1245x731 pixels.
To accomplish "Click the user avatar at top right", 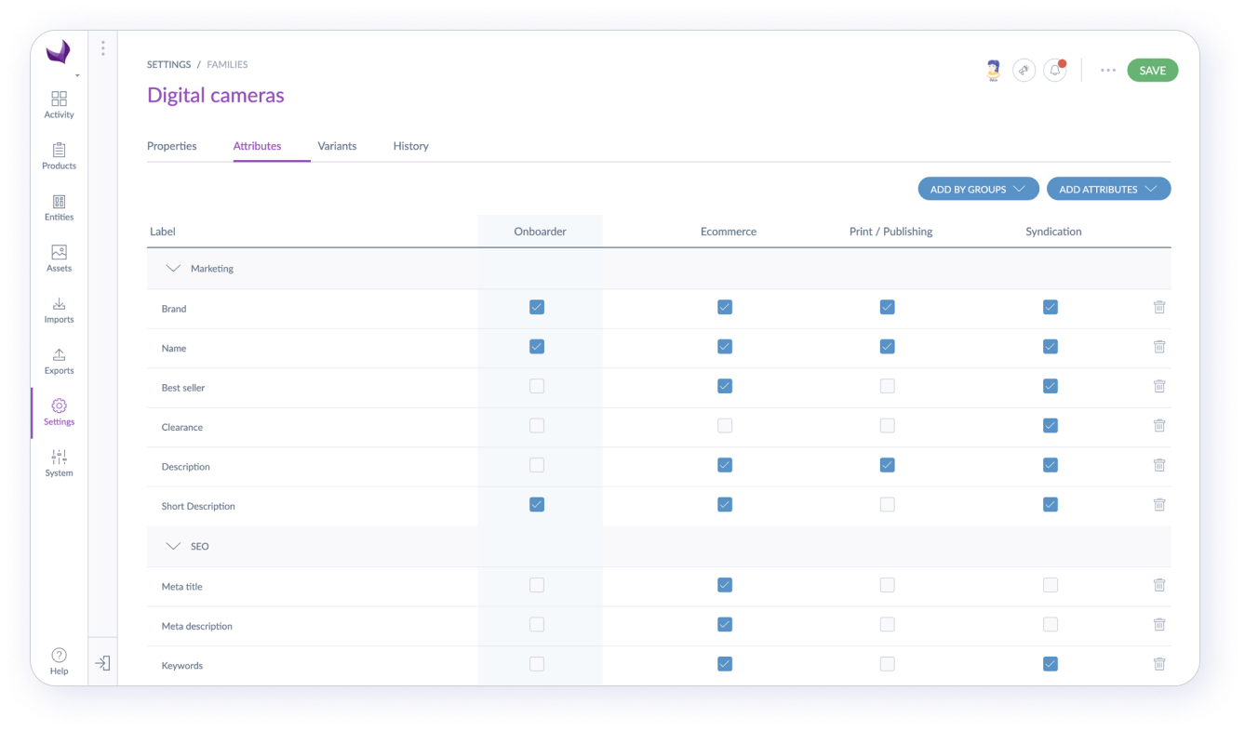I will coord(992,69).
